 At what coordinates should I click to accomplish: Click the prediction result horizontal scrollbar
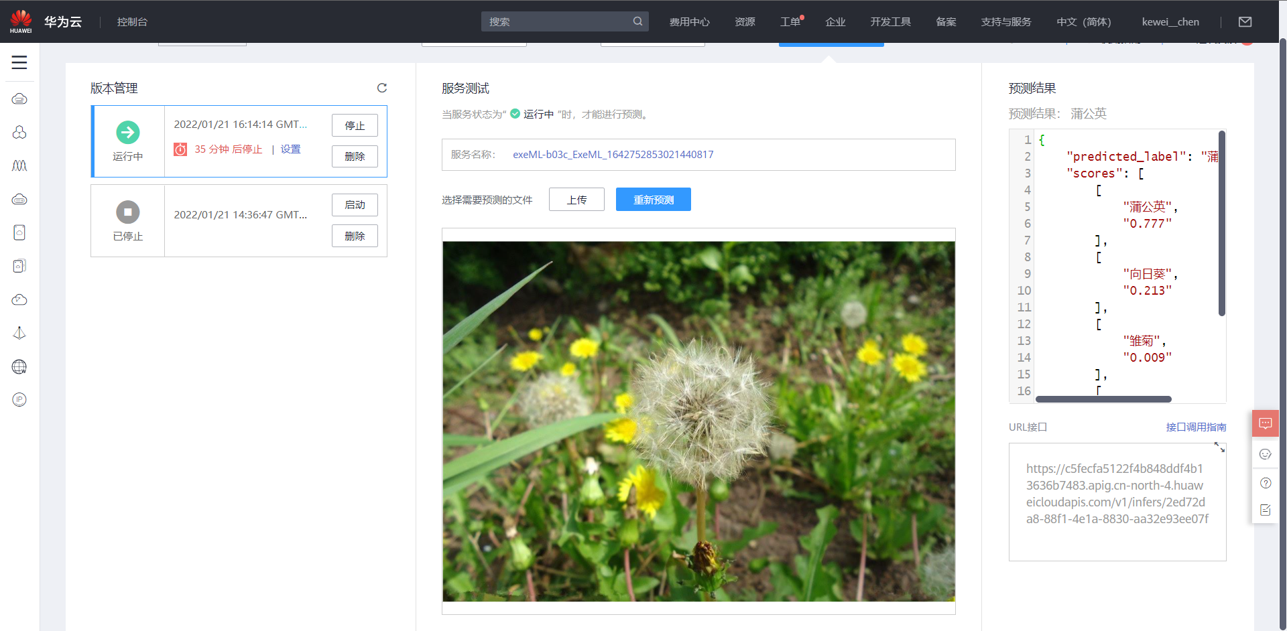[x=1103, y=399]
